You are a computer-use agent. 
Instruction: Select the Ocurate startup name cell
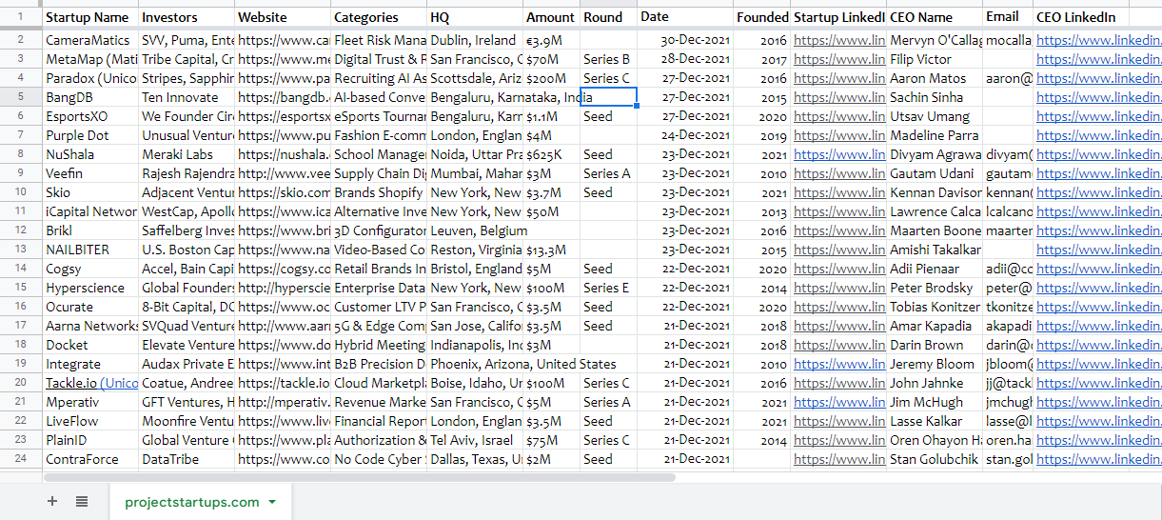pyautogui.click(x=90, y=307)
